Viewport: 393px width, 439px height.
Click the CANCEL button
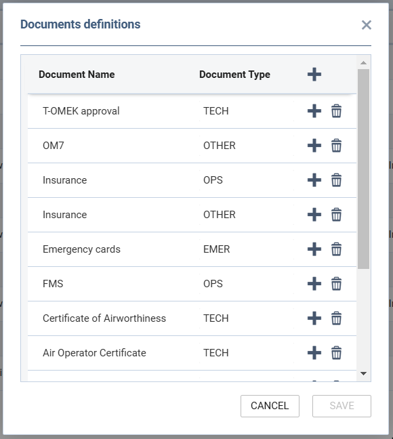[x=270, y=406]
